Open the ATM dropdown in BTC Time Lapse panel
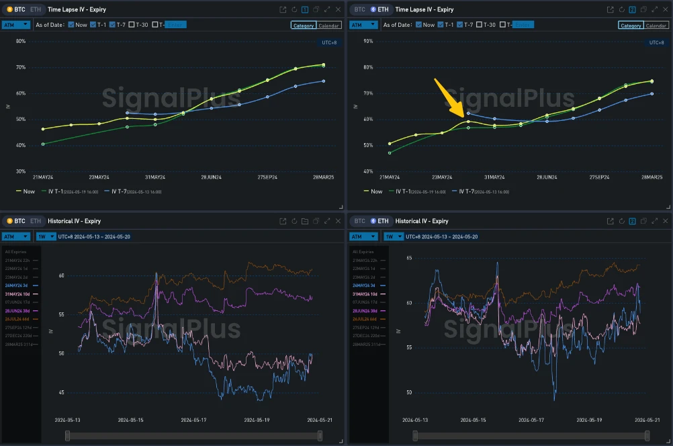673x446 pixels. 16,25
